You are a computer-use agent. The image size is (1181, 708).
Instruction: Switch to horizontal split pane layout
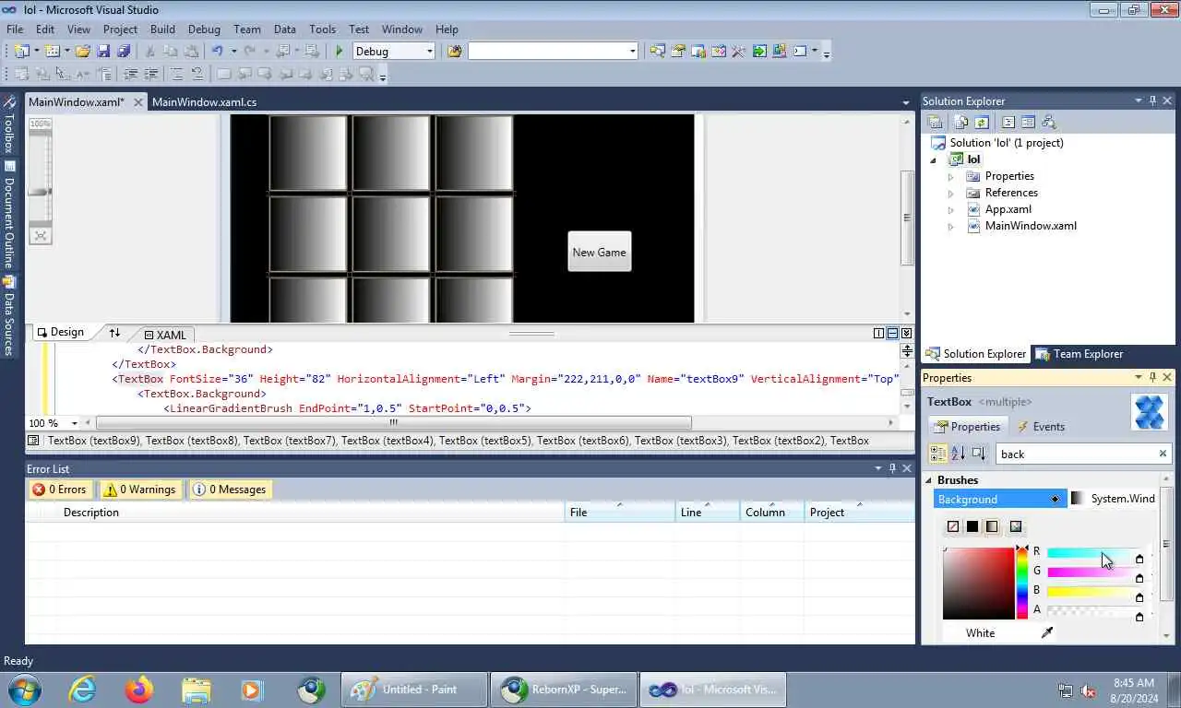(x=892, y=334)
